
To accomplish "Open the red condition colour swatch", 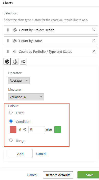I will (x=13, y=130).
